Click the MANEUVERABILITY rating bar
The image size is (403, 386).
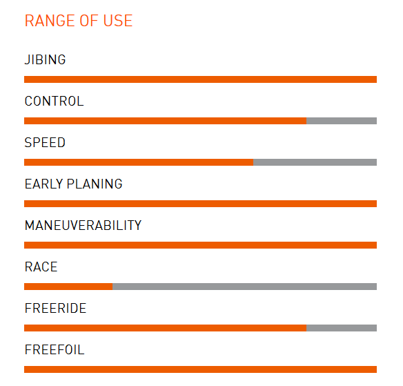[x=201, y=245]
